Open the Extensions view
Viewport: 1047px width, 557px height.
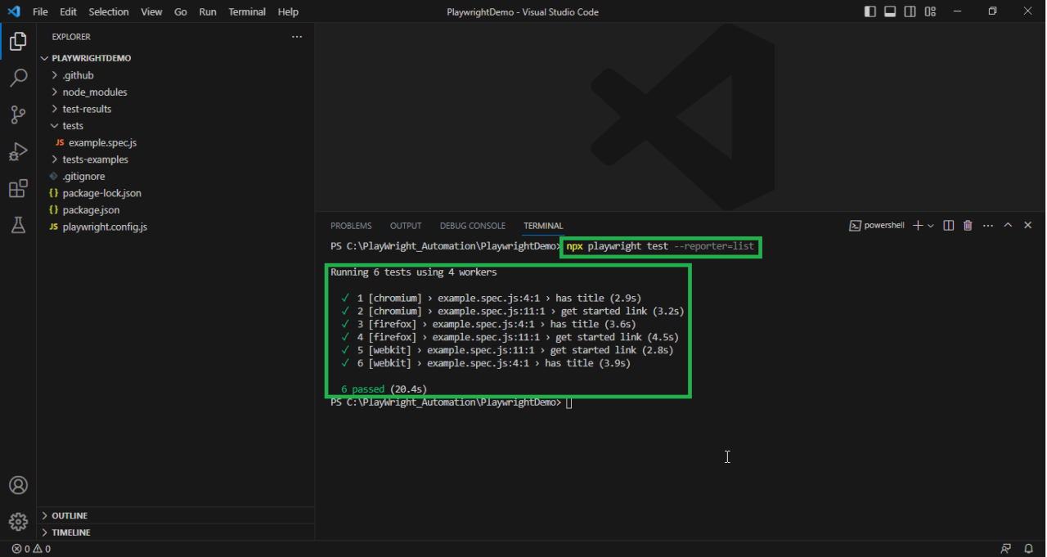18,189
